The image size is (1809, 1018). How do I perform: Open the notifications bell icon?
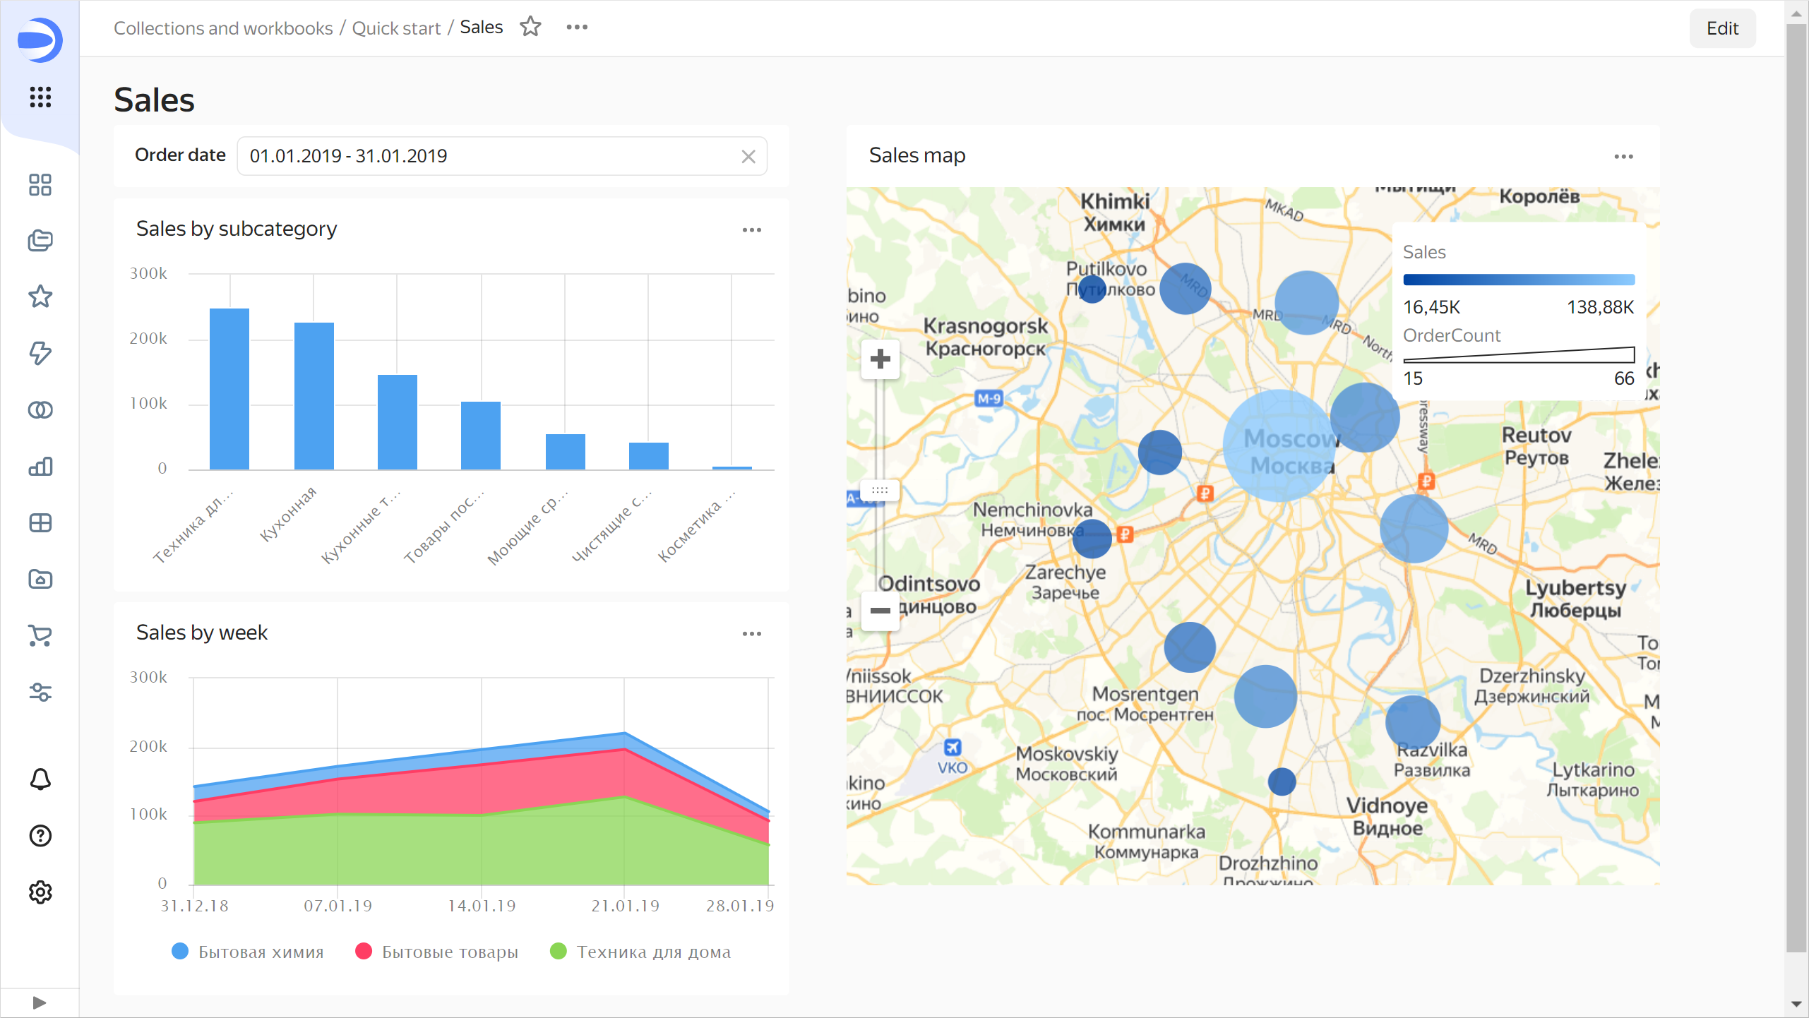pos(40,779)
